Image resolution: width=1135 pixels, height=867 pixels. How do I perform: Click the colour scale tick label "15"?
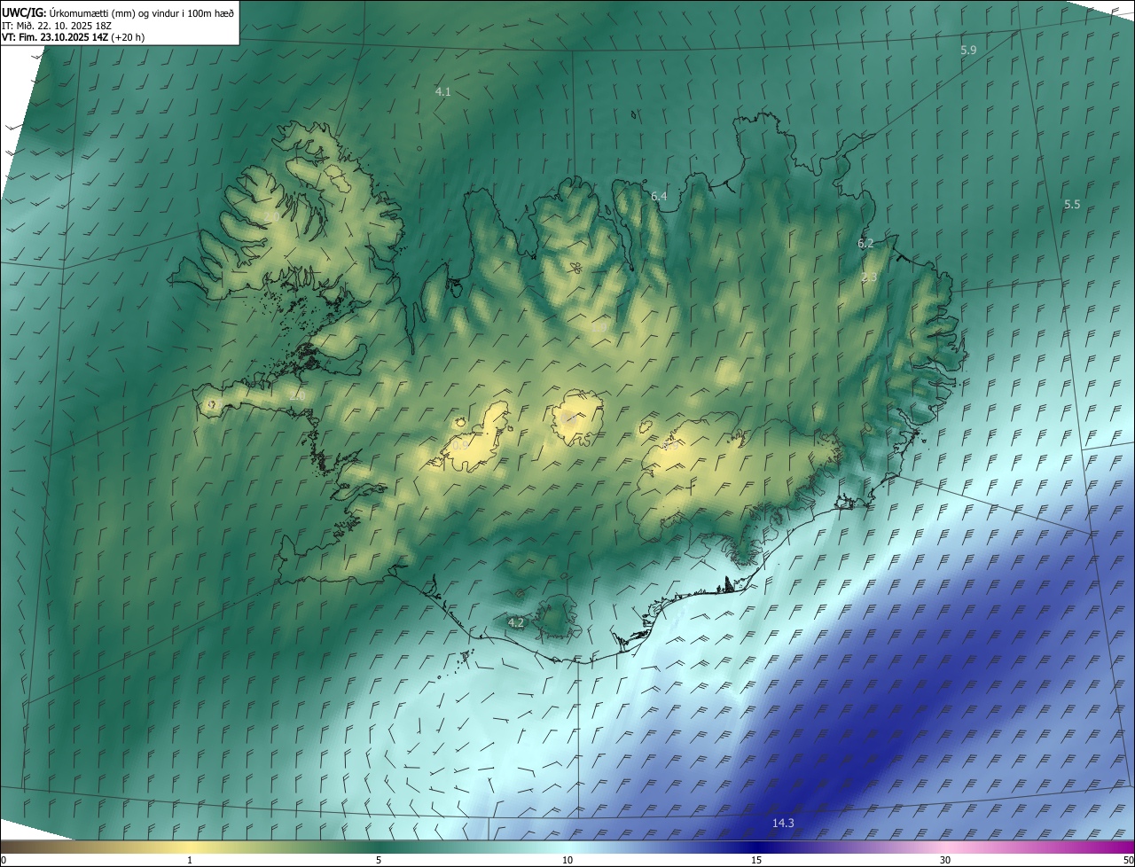click(756, 860)
